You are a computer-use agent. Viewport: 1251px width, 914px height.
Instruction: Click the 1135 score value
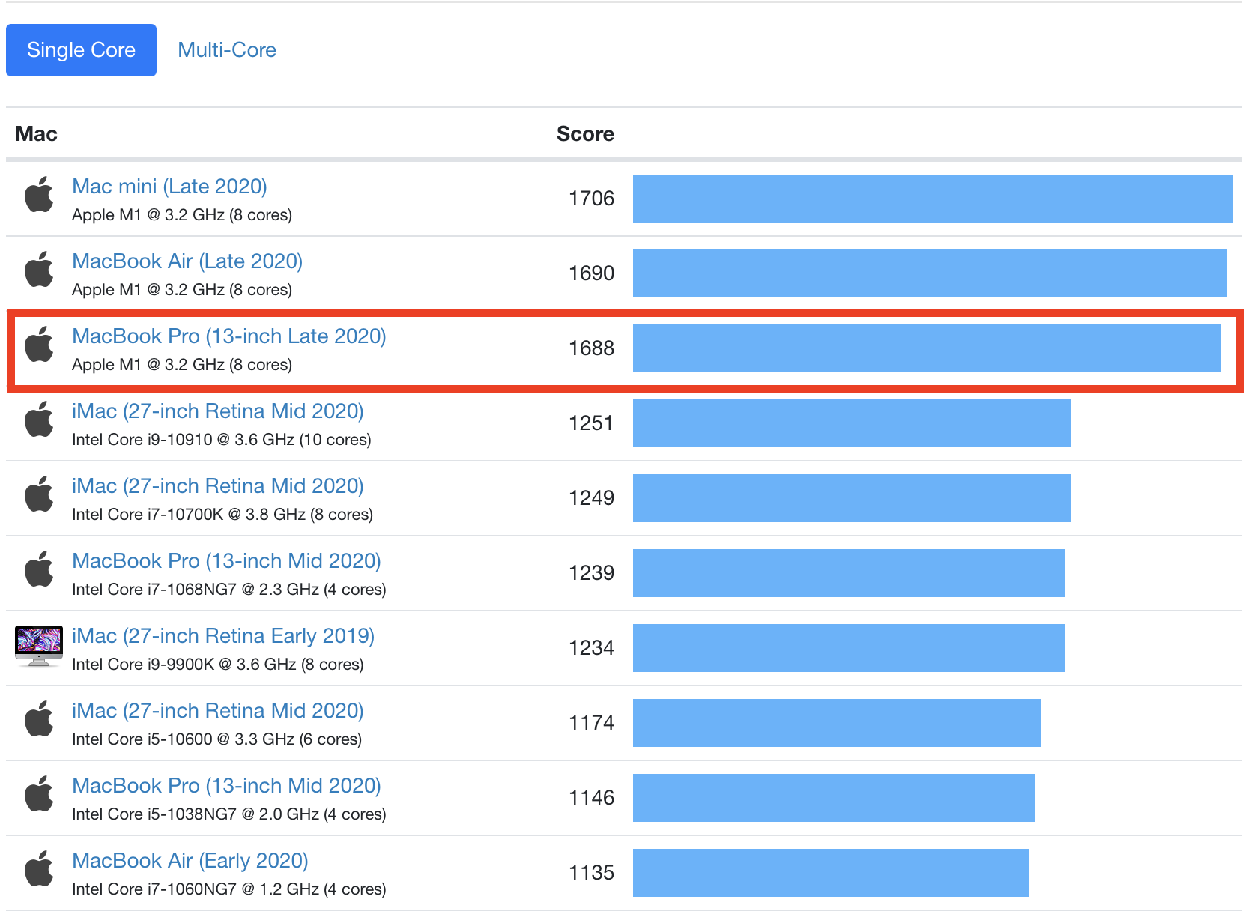point(591,873)
